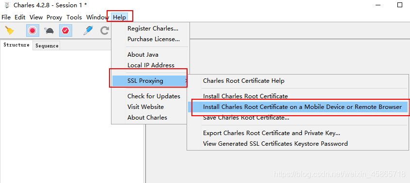Click the Help menu

(120, 17)
